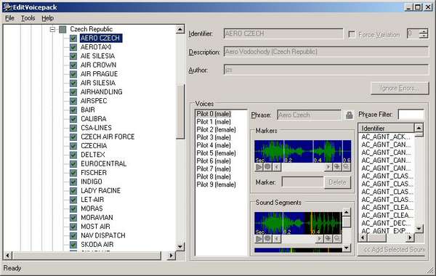The image size is (436, 276).
Task: Open the Tools menu
Action: tap(28, 18)
